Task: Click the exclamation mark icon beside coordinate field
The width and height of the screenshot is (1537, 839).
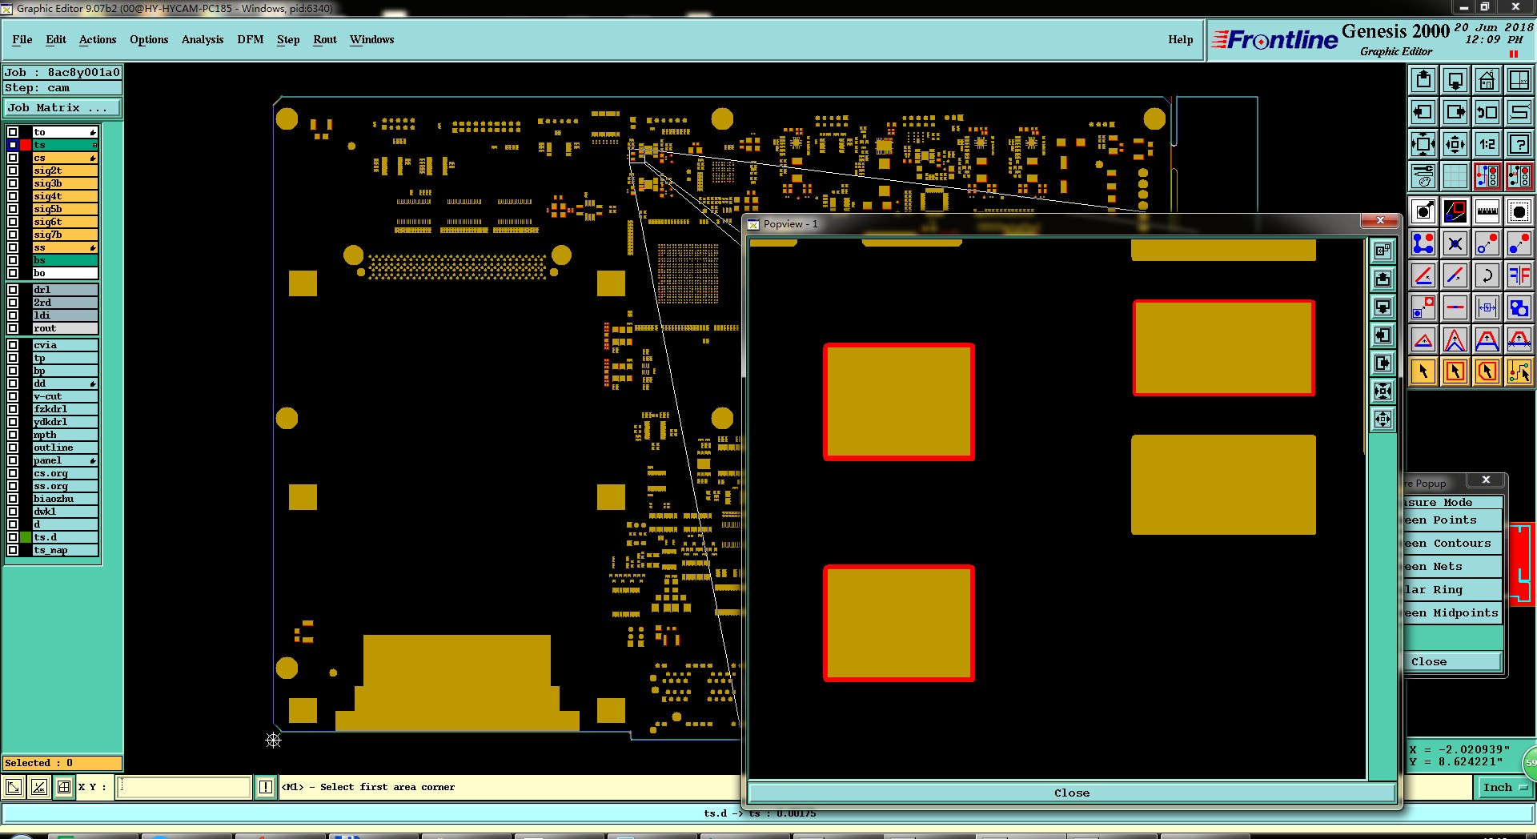Action: (x=266, y=787)
